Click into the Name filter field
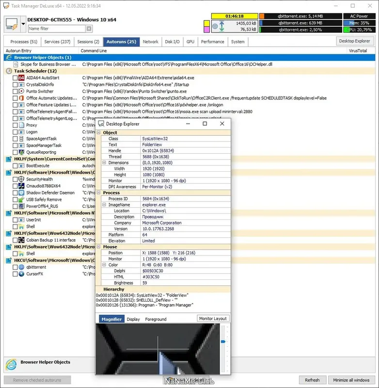 (x=57, y=29)
